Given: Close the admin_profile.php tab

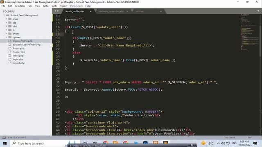Looking at the screenshot, I should tap(90, 11).
